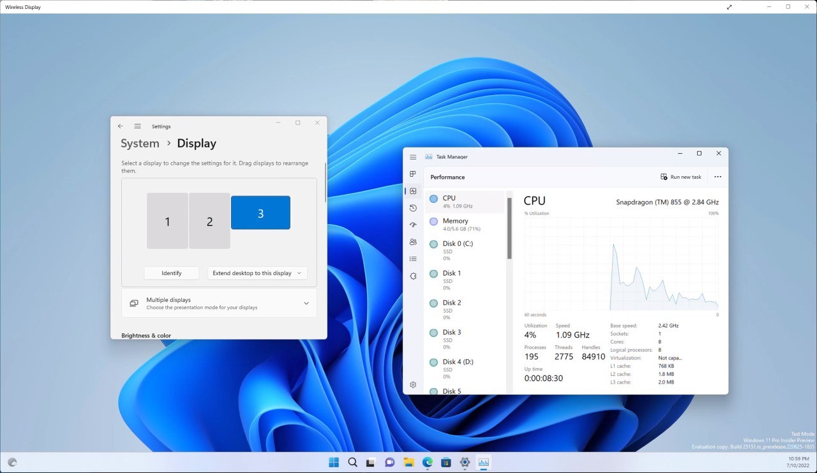The image size is (817, 473).
Task: Open Task Manager settings gear
Action: click(413, 385)
